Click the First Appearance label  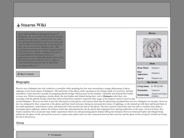(x=142, y=73)
